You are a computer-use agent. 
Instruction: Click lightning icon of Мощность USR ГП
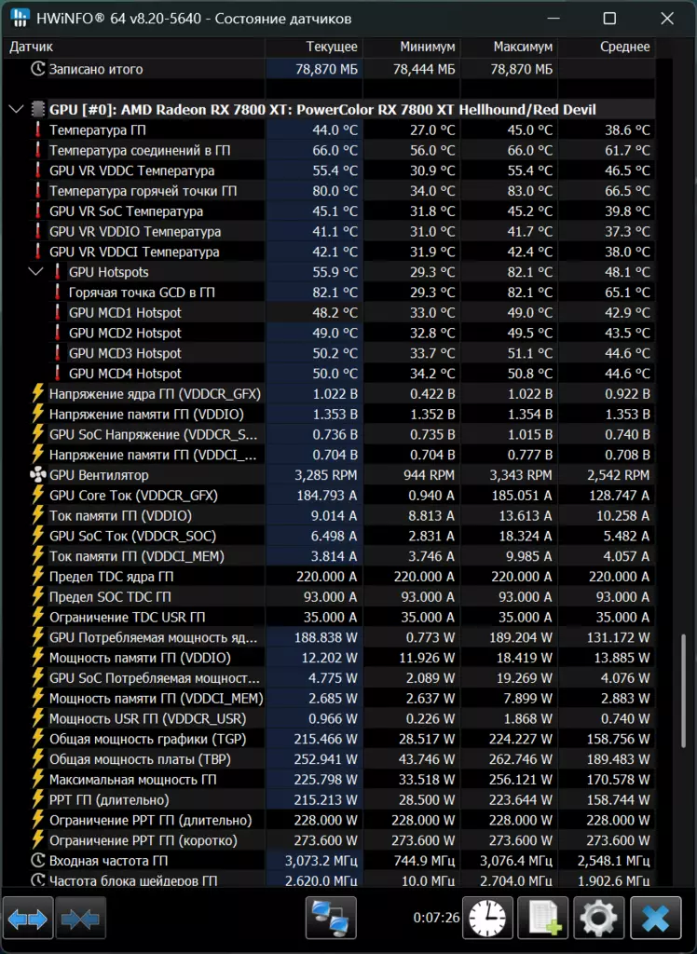38,718
